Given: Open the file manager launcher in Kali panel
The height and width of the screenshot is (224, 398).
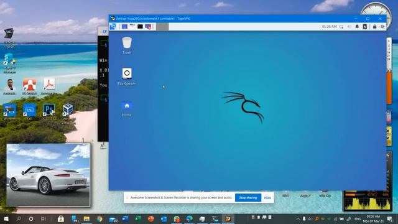Looking at the screenshot, I should pyautogui.click(x=132, y=26).
